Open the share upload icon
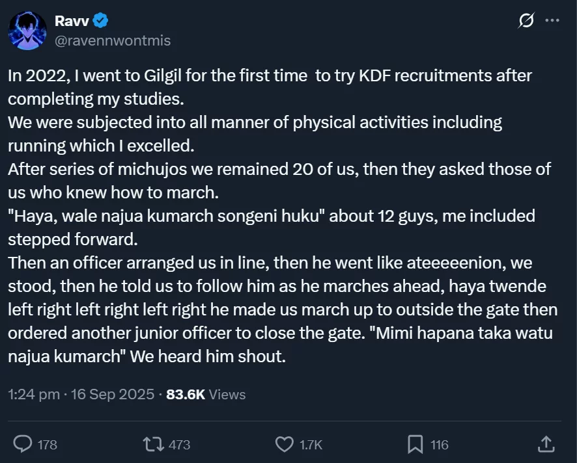This screenshot has height=463, width=577. [546, 444]
